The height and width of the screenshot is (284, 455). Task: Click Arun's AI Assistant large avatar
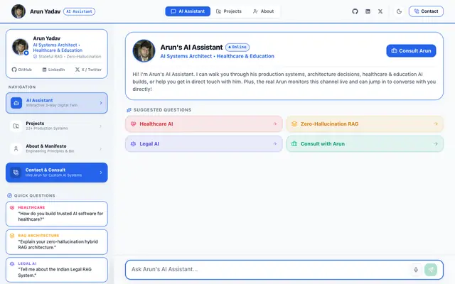tap(144, 50)
